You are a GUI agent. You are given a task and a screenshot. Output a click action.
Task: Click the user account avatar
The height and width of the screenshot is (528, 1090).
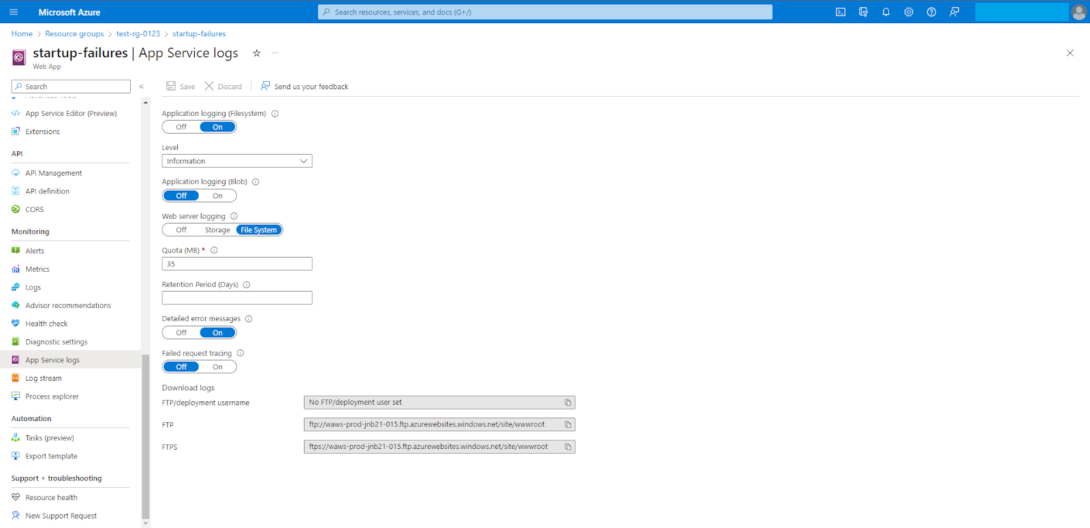[x=1078, y=12]
